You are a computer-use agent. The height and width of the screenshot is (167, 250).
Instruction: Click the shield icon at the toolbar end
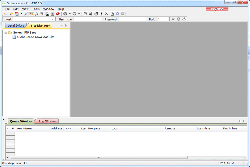123,14
